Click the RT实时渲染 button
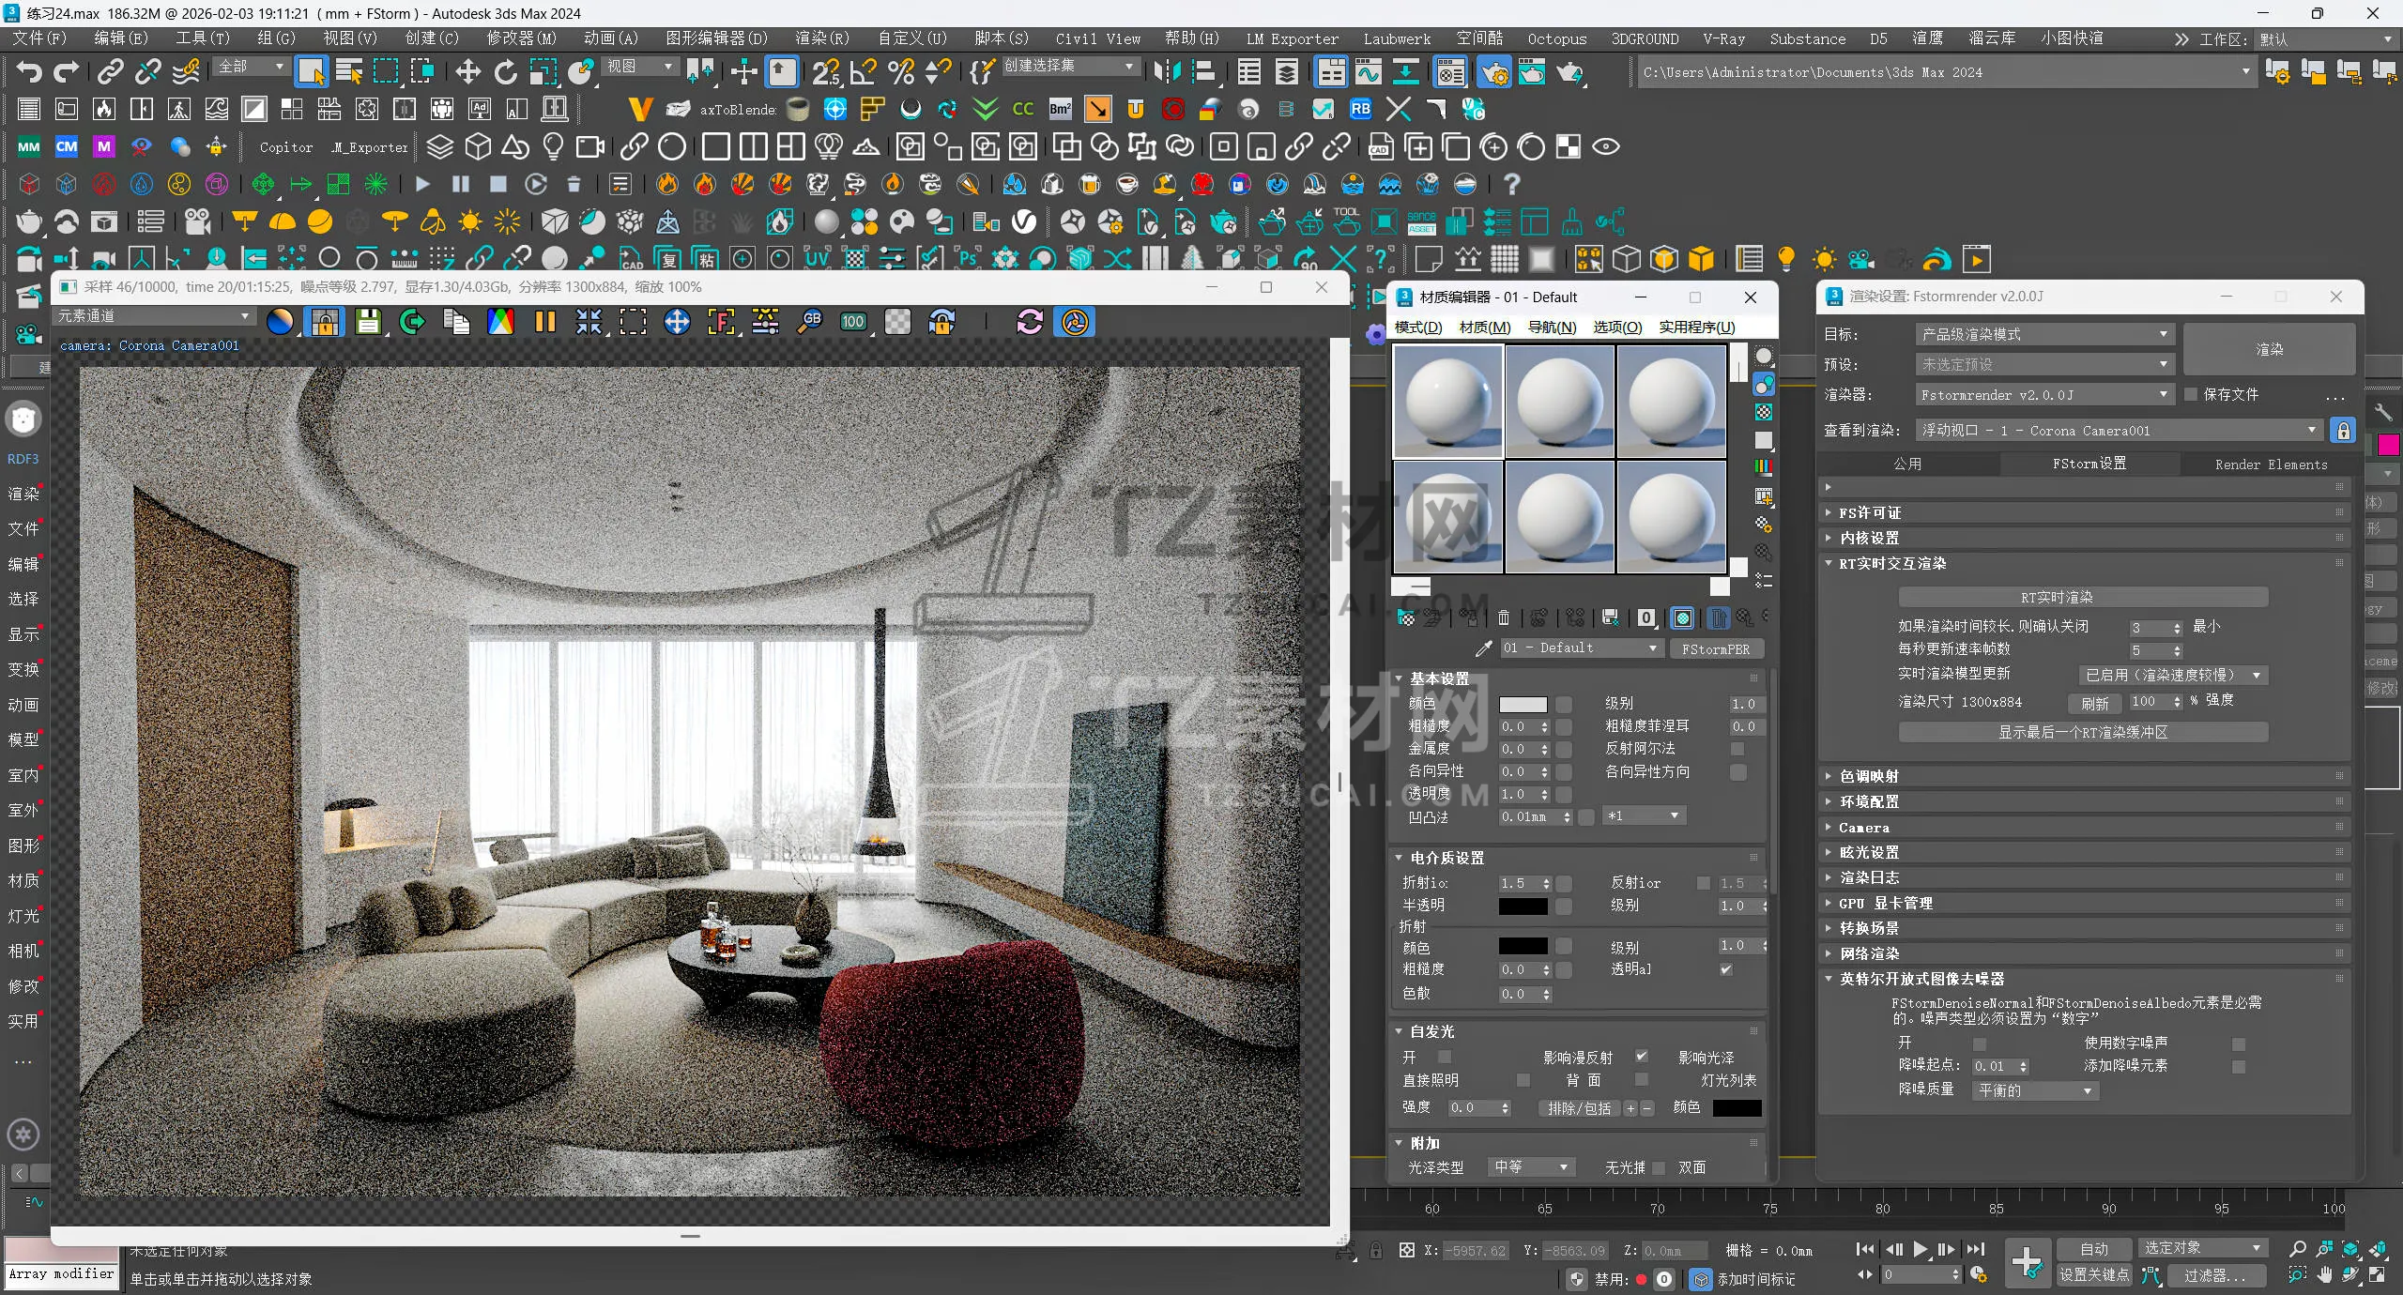This screenshot has height=1295, width=2403. pos(2083,597)
